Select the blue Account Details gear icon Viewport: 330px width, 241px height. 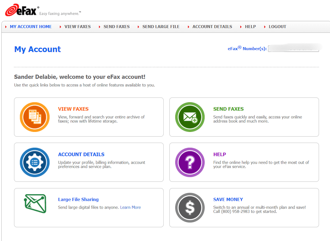coord(34,162)
